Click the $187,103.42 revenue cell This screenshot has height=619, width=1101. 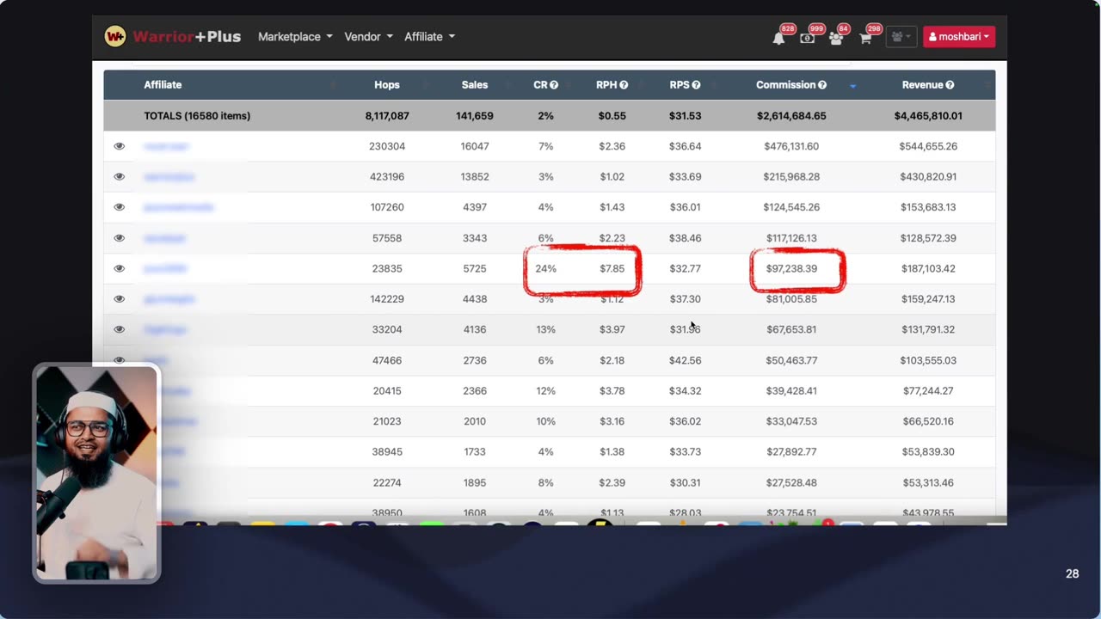[x=928, y=268]
